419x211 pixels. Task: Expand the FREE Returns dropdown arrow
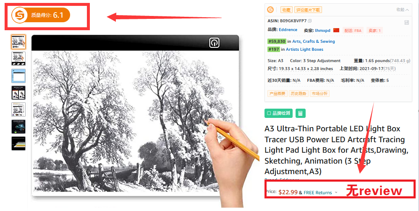coord(336,192)
